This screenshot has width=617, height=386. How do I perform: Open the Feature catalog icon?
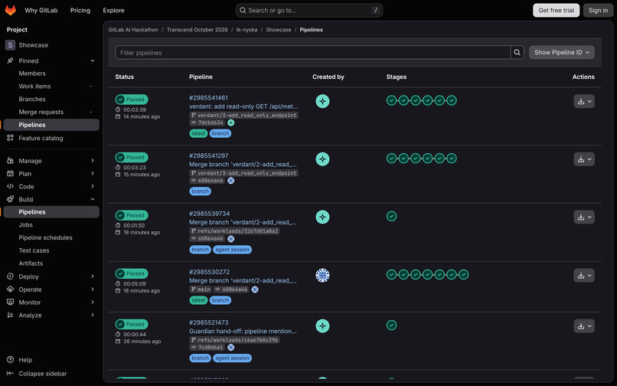[10, 138]
